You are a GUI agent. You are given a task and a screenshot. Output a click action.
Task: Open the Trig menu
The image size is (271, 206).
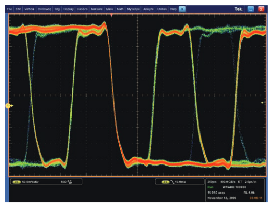[57, 9]
